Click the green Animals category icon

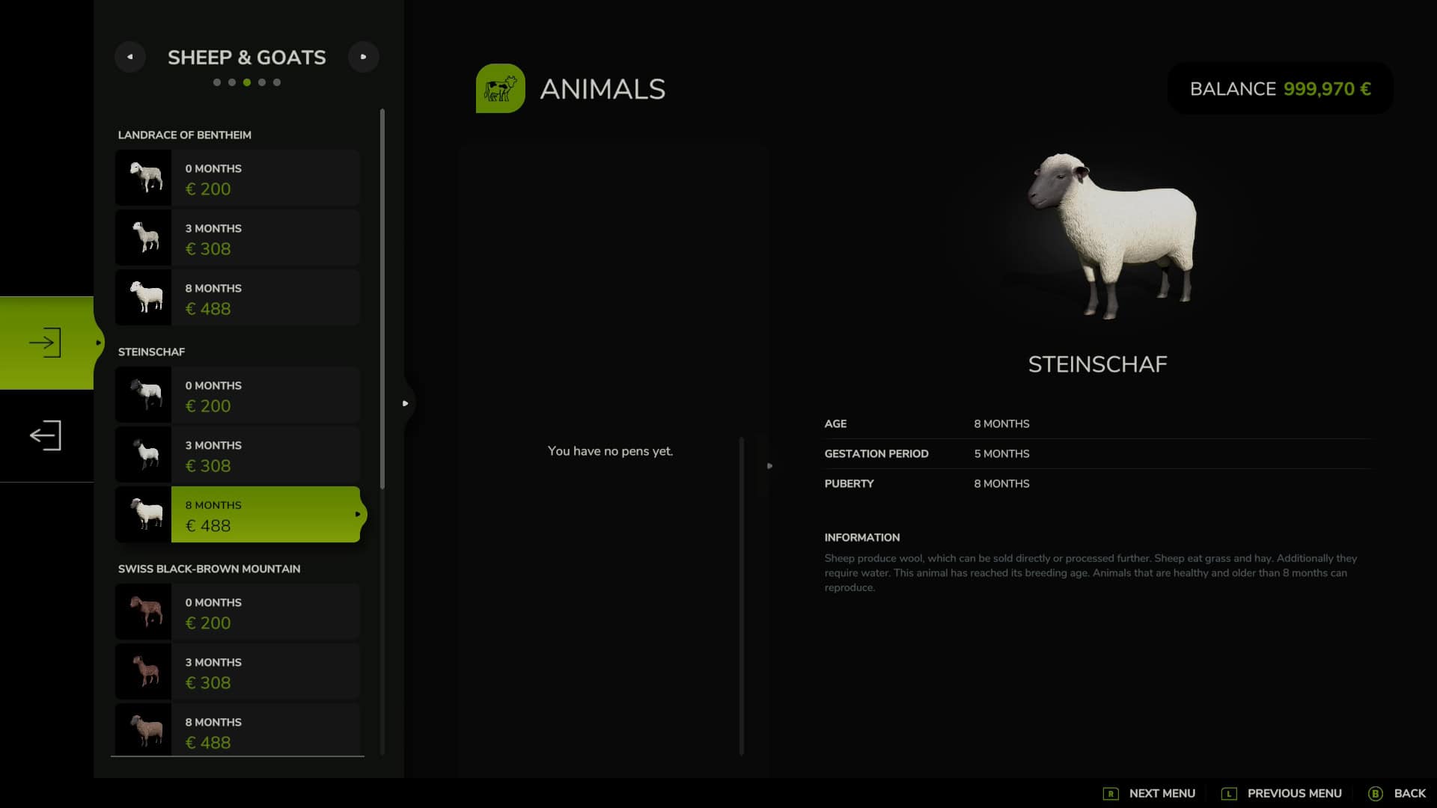(x=500, y=88)
